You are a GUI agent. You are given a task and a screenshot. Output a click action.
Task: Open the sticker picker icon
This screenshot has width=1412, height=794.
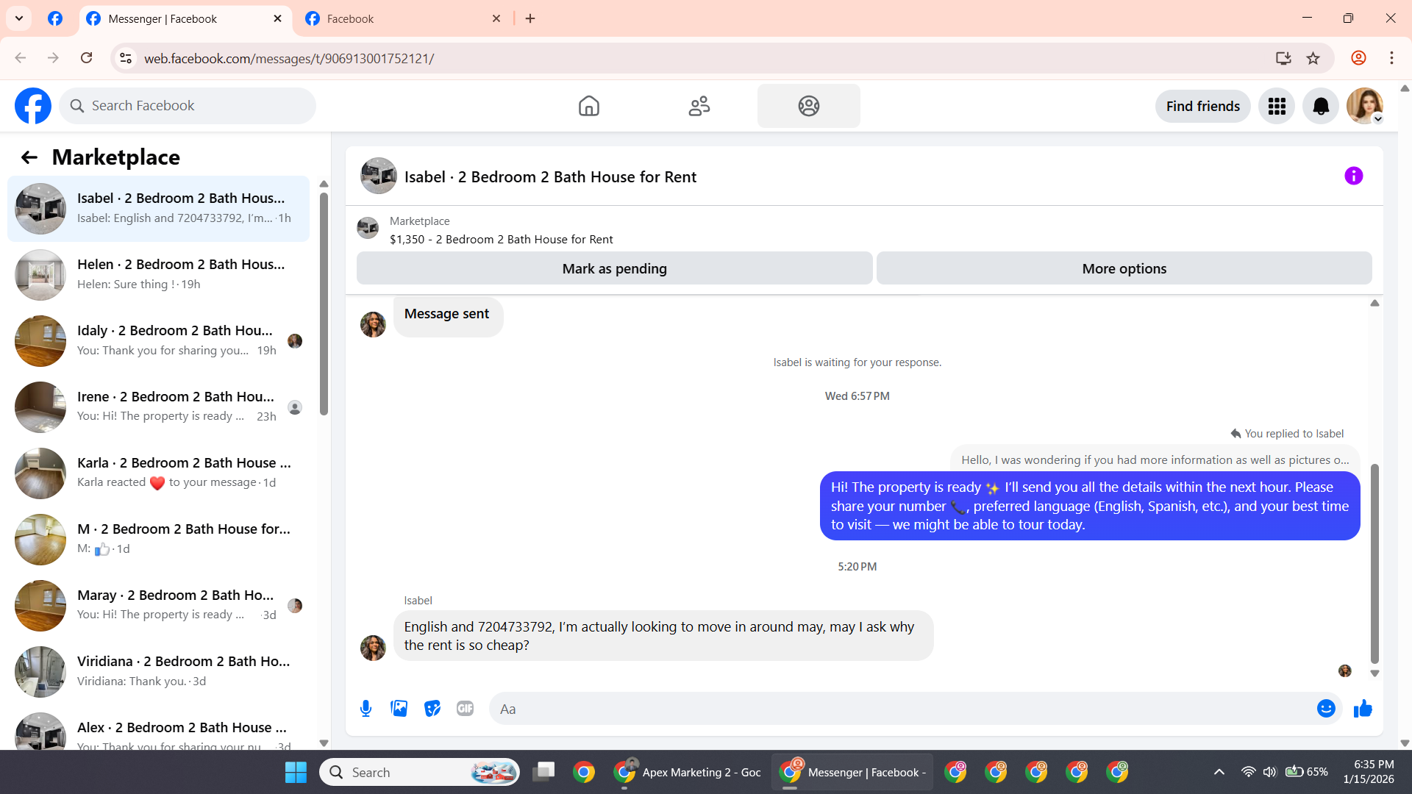click(432, 709)
